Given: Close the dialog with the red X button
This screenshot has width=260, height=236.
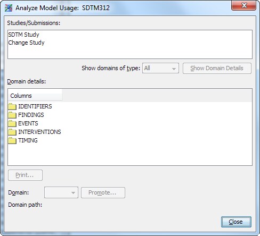Looking at the screenshot, I should pos(243,5).
